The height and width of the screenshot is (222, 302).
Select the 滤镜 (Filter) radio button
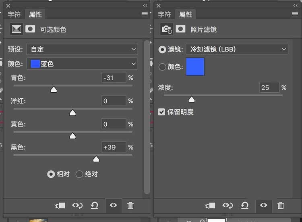pos(162,50)
